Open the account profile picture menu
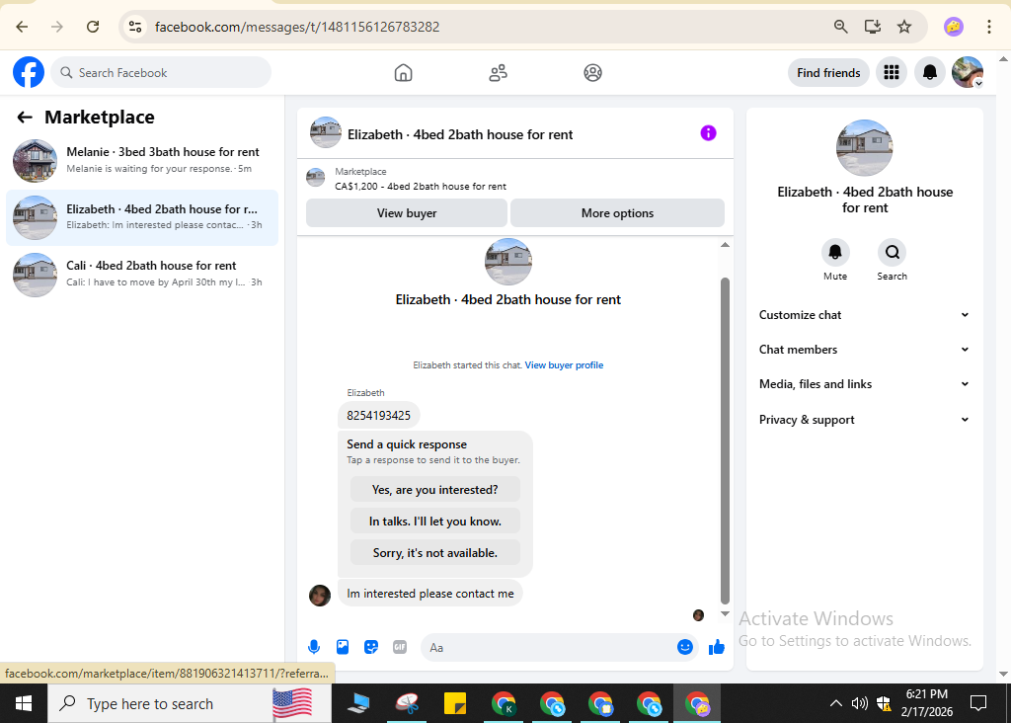Viewport: 1011px width, 723px height. (968, 72)
